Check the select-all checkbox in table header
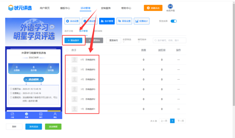 tap(67, 50)
